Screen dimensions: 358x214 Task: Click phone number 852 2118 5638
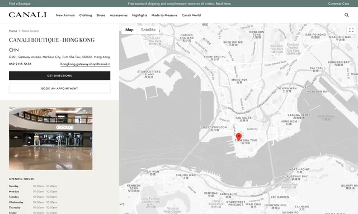click(x=20, y=64)
